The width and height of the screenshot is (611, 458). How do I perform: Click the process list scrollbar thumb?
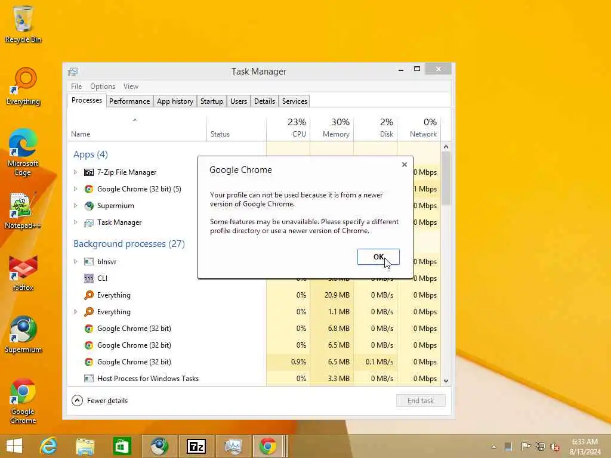pyautogui.click(x=446, y=178)
